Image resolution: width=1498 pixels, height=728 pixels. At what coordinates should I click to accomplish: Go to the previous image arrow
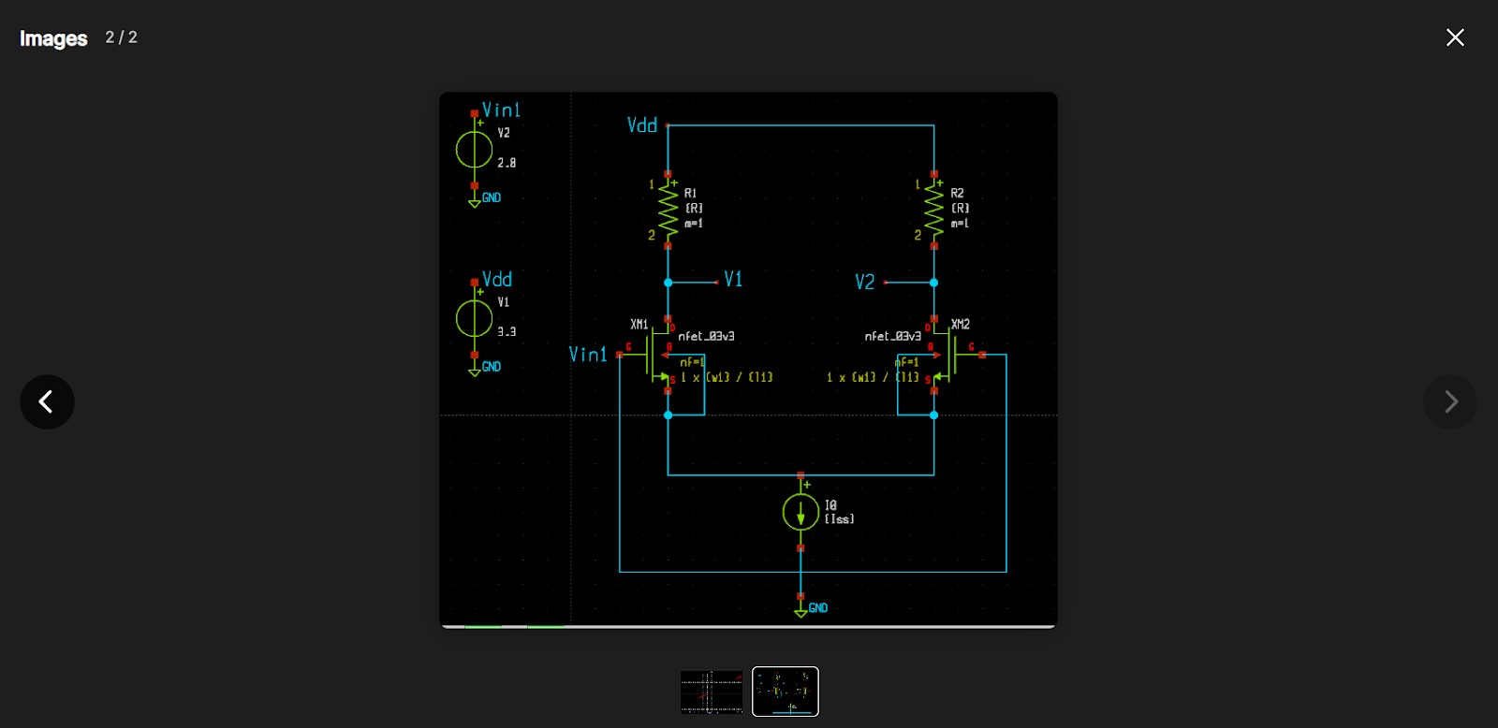pyautogui.click(x=47, y=402)
